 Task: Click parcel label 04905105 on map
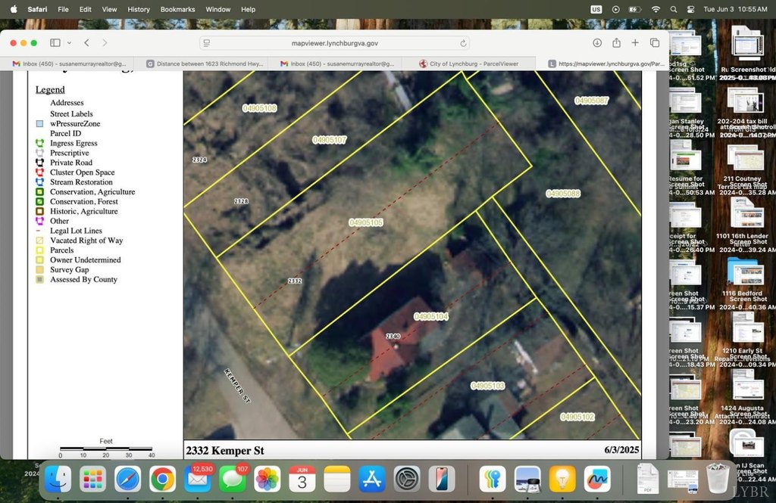366,223
